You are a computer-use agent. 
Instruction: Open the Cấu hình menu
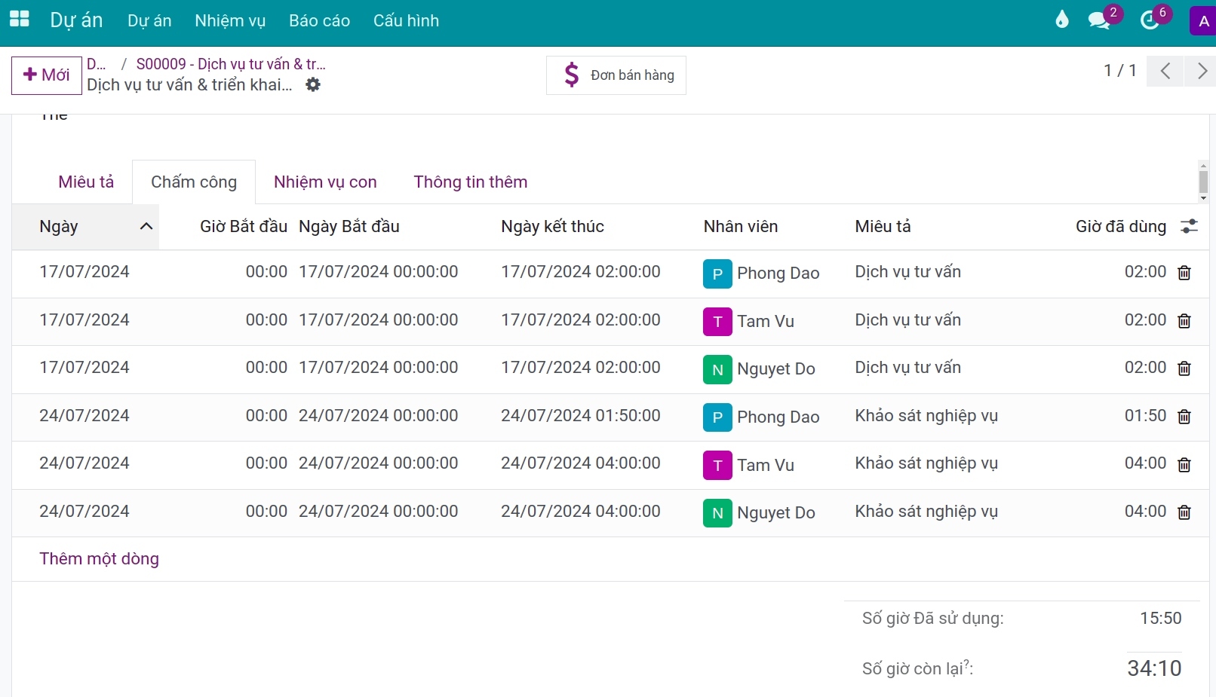[406, 21]
